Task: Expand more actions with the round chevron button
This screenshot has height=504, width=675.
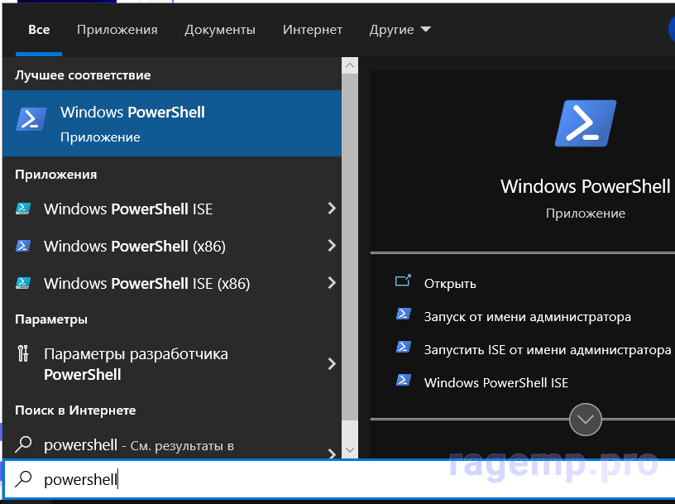Action: coord(586,419)
